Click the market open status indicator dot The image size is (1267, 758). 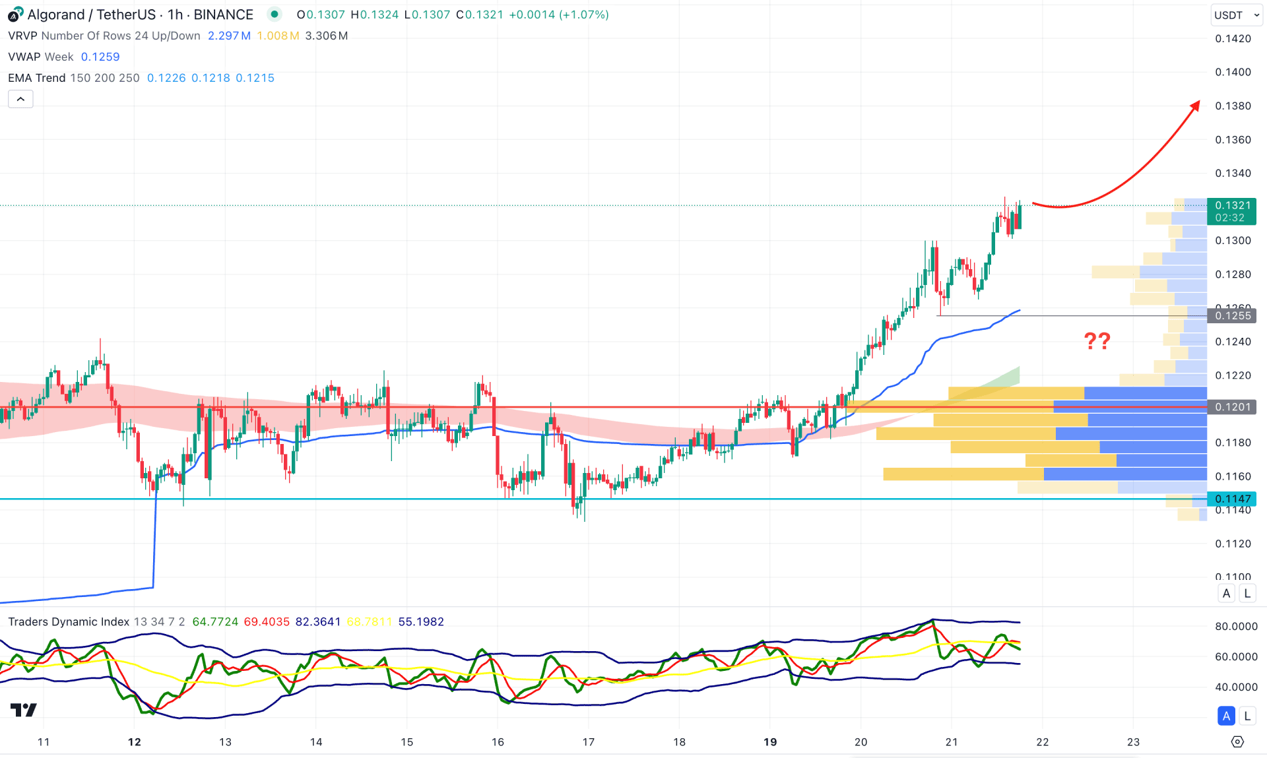pos(275,14)
